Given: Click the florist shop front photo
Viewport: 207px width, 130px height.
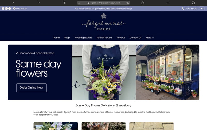Looking at the screenshot, I should click(167, 72).
